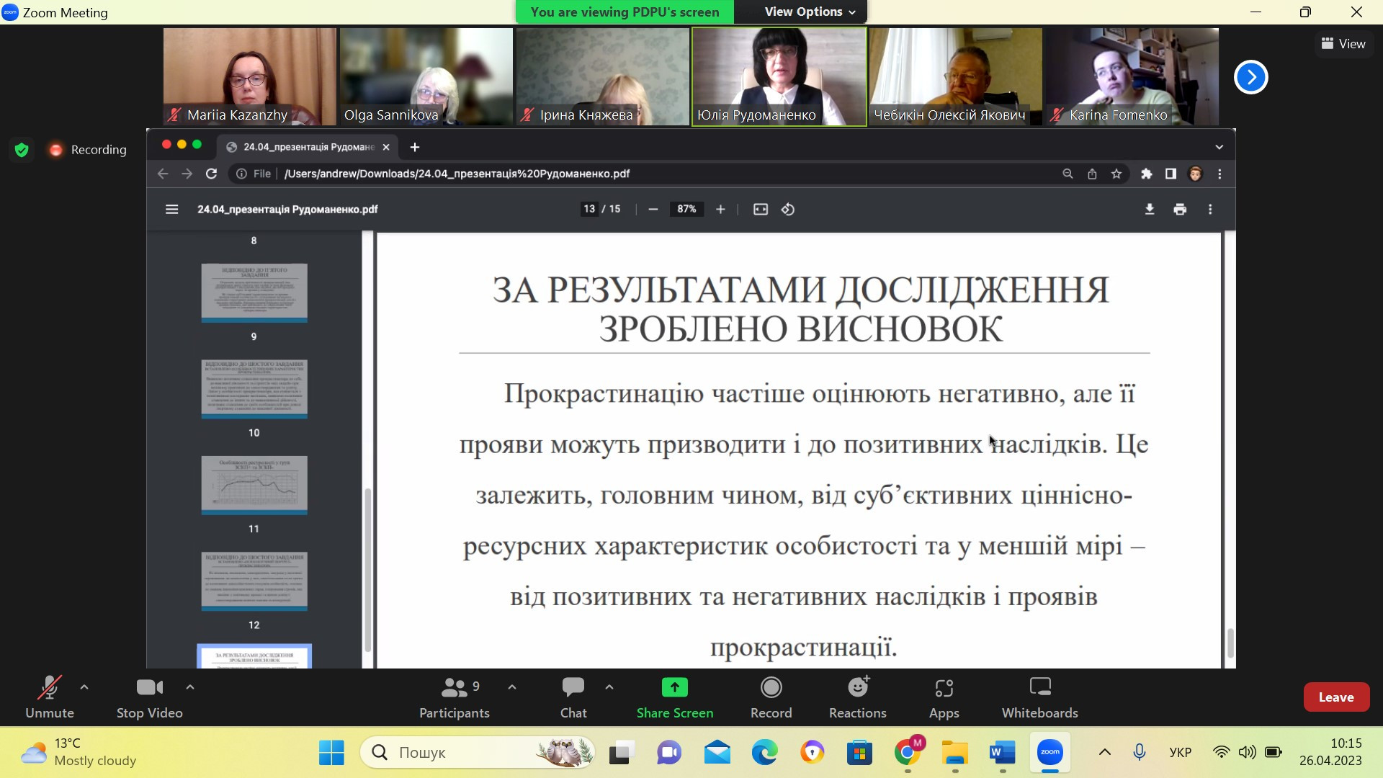Expand video options arrow beside Stop Video

click(190, 687)
